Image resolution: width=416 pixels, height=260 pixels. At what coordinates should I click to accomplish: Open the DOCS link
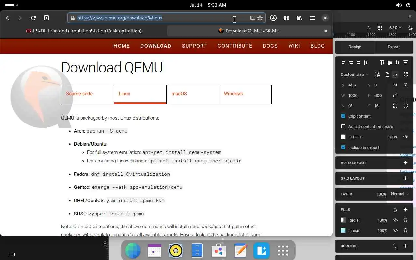270,46
